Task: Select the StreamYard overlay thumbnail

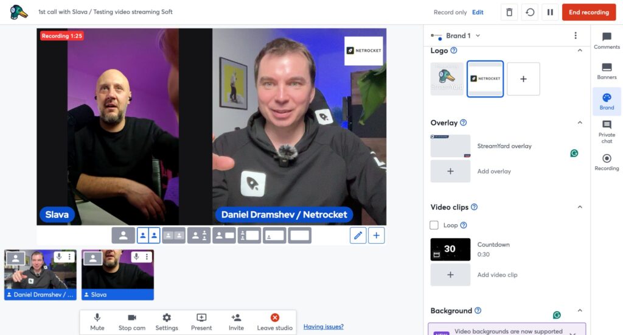Action: tap(450, 146)
